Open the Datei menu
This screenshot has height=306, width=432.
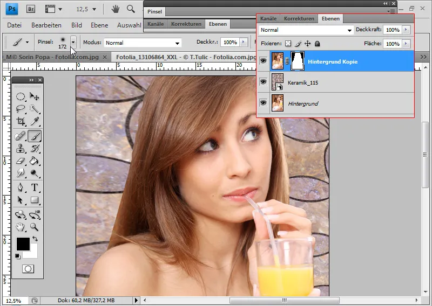click(15, 25)
